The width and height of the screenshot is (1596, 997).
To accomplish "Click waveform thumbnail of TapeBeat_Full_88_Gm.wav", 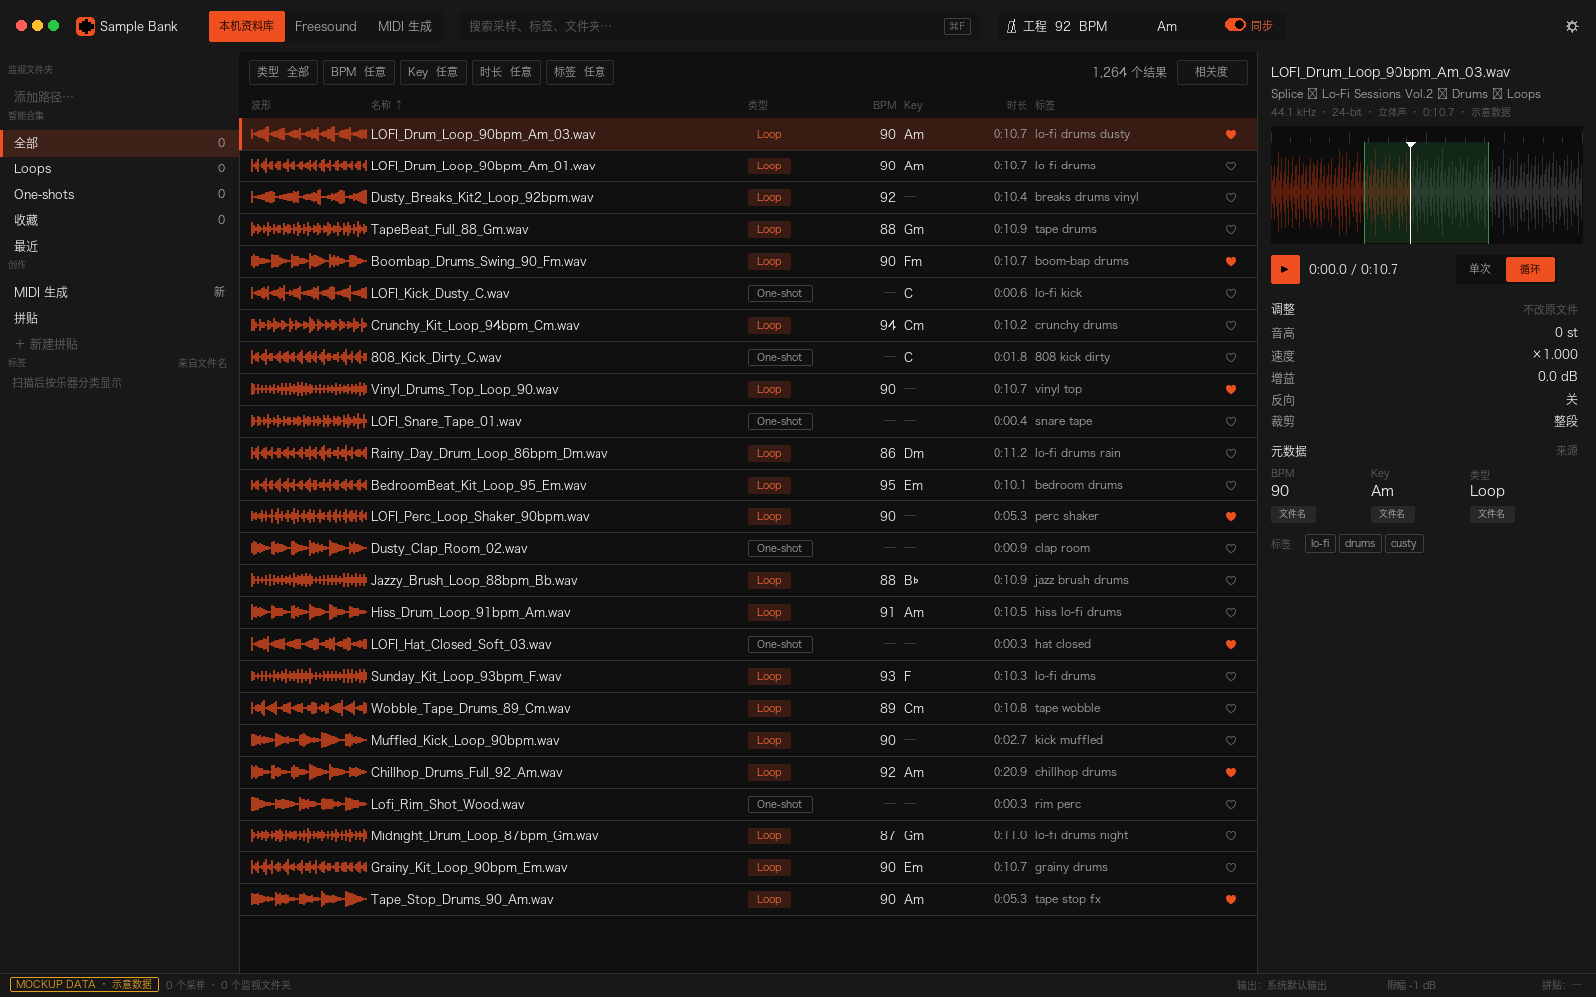I will [x=309, y=230].
